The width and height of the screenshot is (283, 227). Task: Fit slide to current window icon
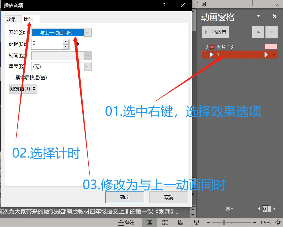tap(278, 223)
